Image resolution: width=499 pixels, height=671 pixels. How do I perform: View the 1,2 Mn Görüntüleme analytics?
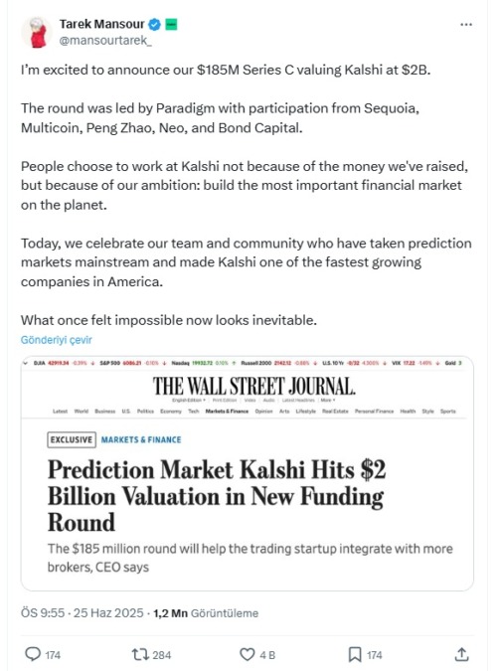point(206,612)
